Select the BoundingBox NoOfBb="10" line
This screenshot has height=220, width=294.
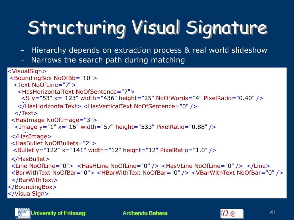click(x=53, y=78)
